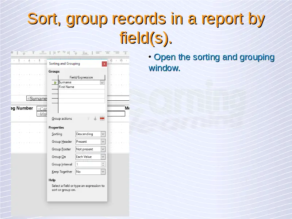The height and width of the screenshot is (219, 292).
Task: Click the ruler mark 4
Action: click(x=29, y=61)
